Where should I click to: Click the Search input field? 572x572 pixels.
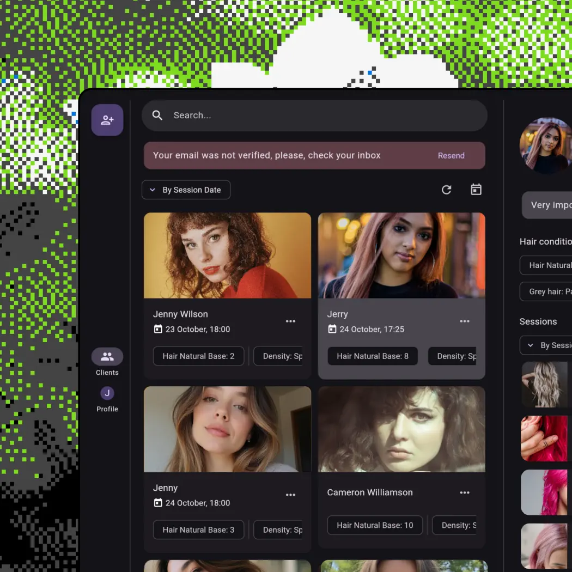[321, 115]
